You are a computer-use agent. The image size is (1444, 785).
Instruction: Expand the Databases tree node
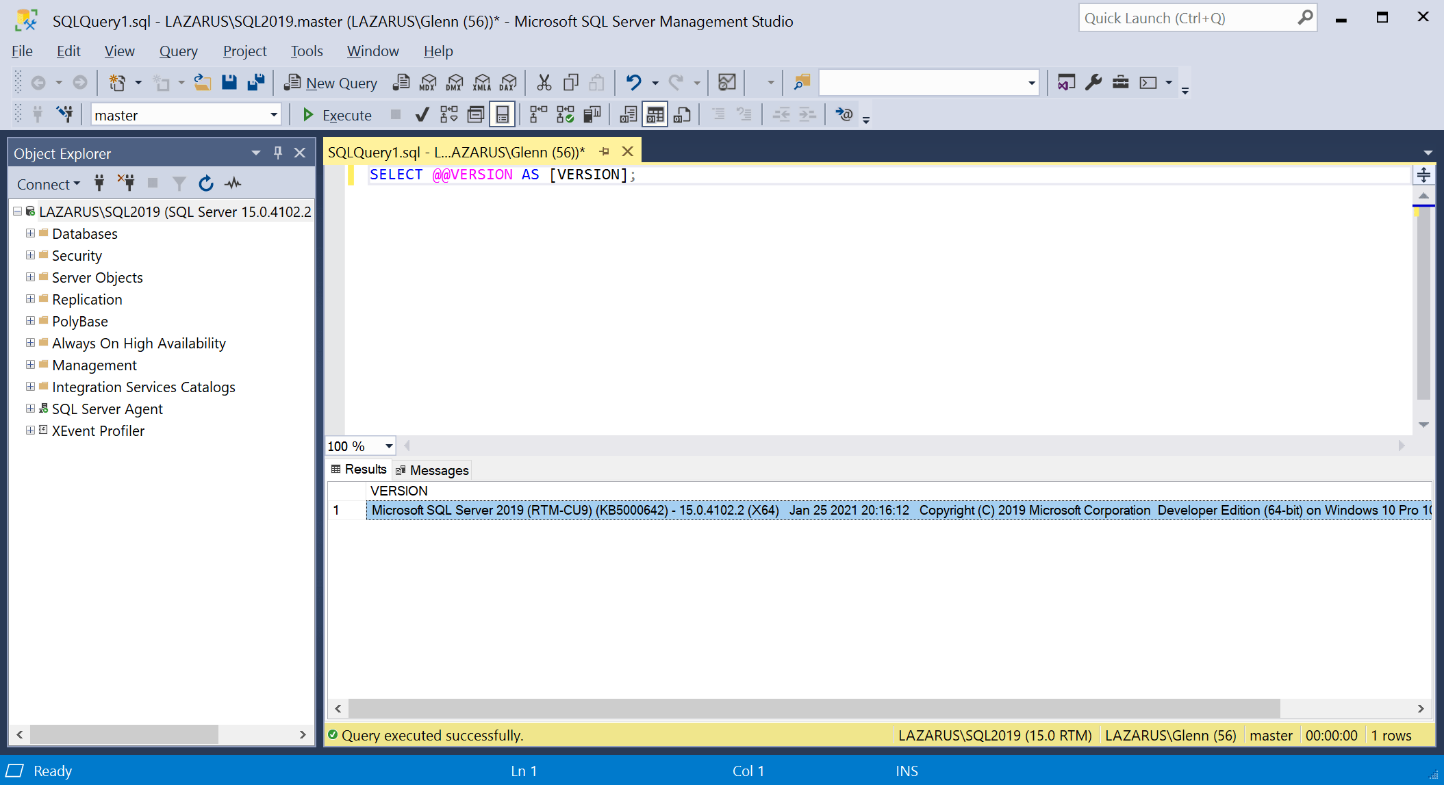pos(30,233)
